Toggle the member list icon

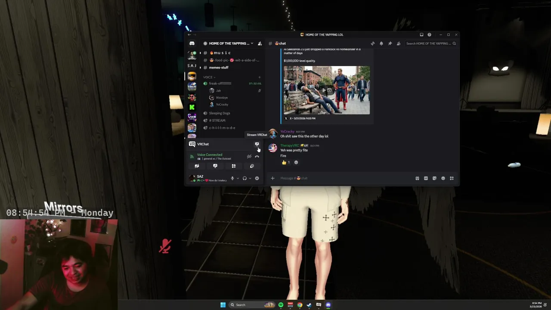[399, 43]
